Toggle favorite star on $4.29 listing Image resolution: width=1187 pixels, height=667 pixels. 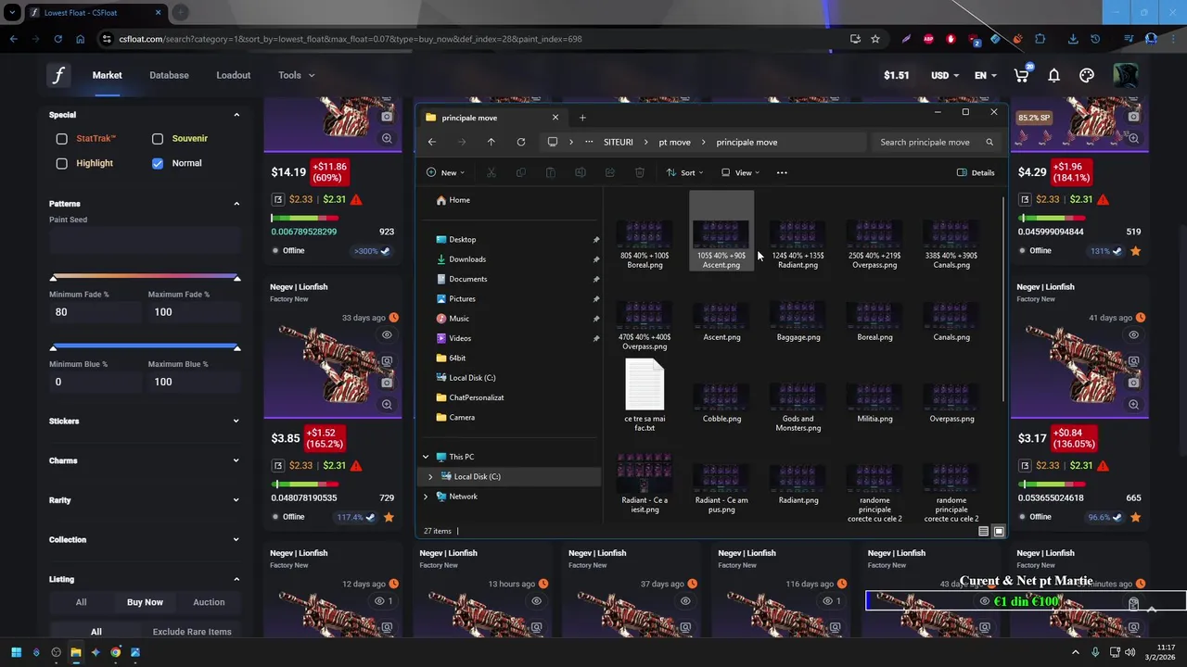(x=1135, y=251)
